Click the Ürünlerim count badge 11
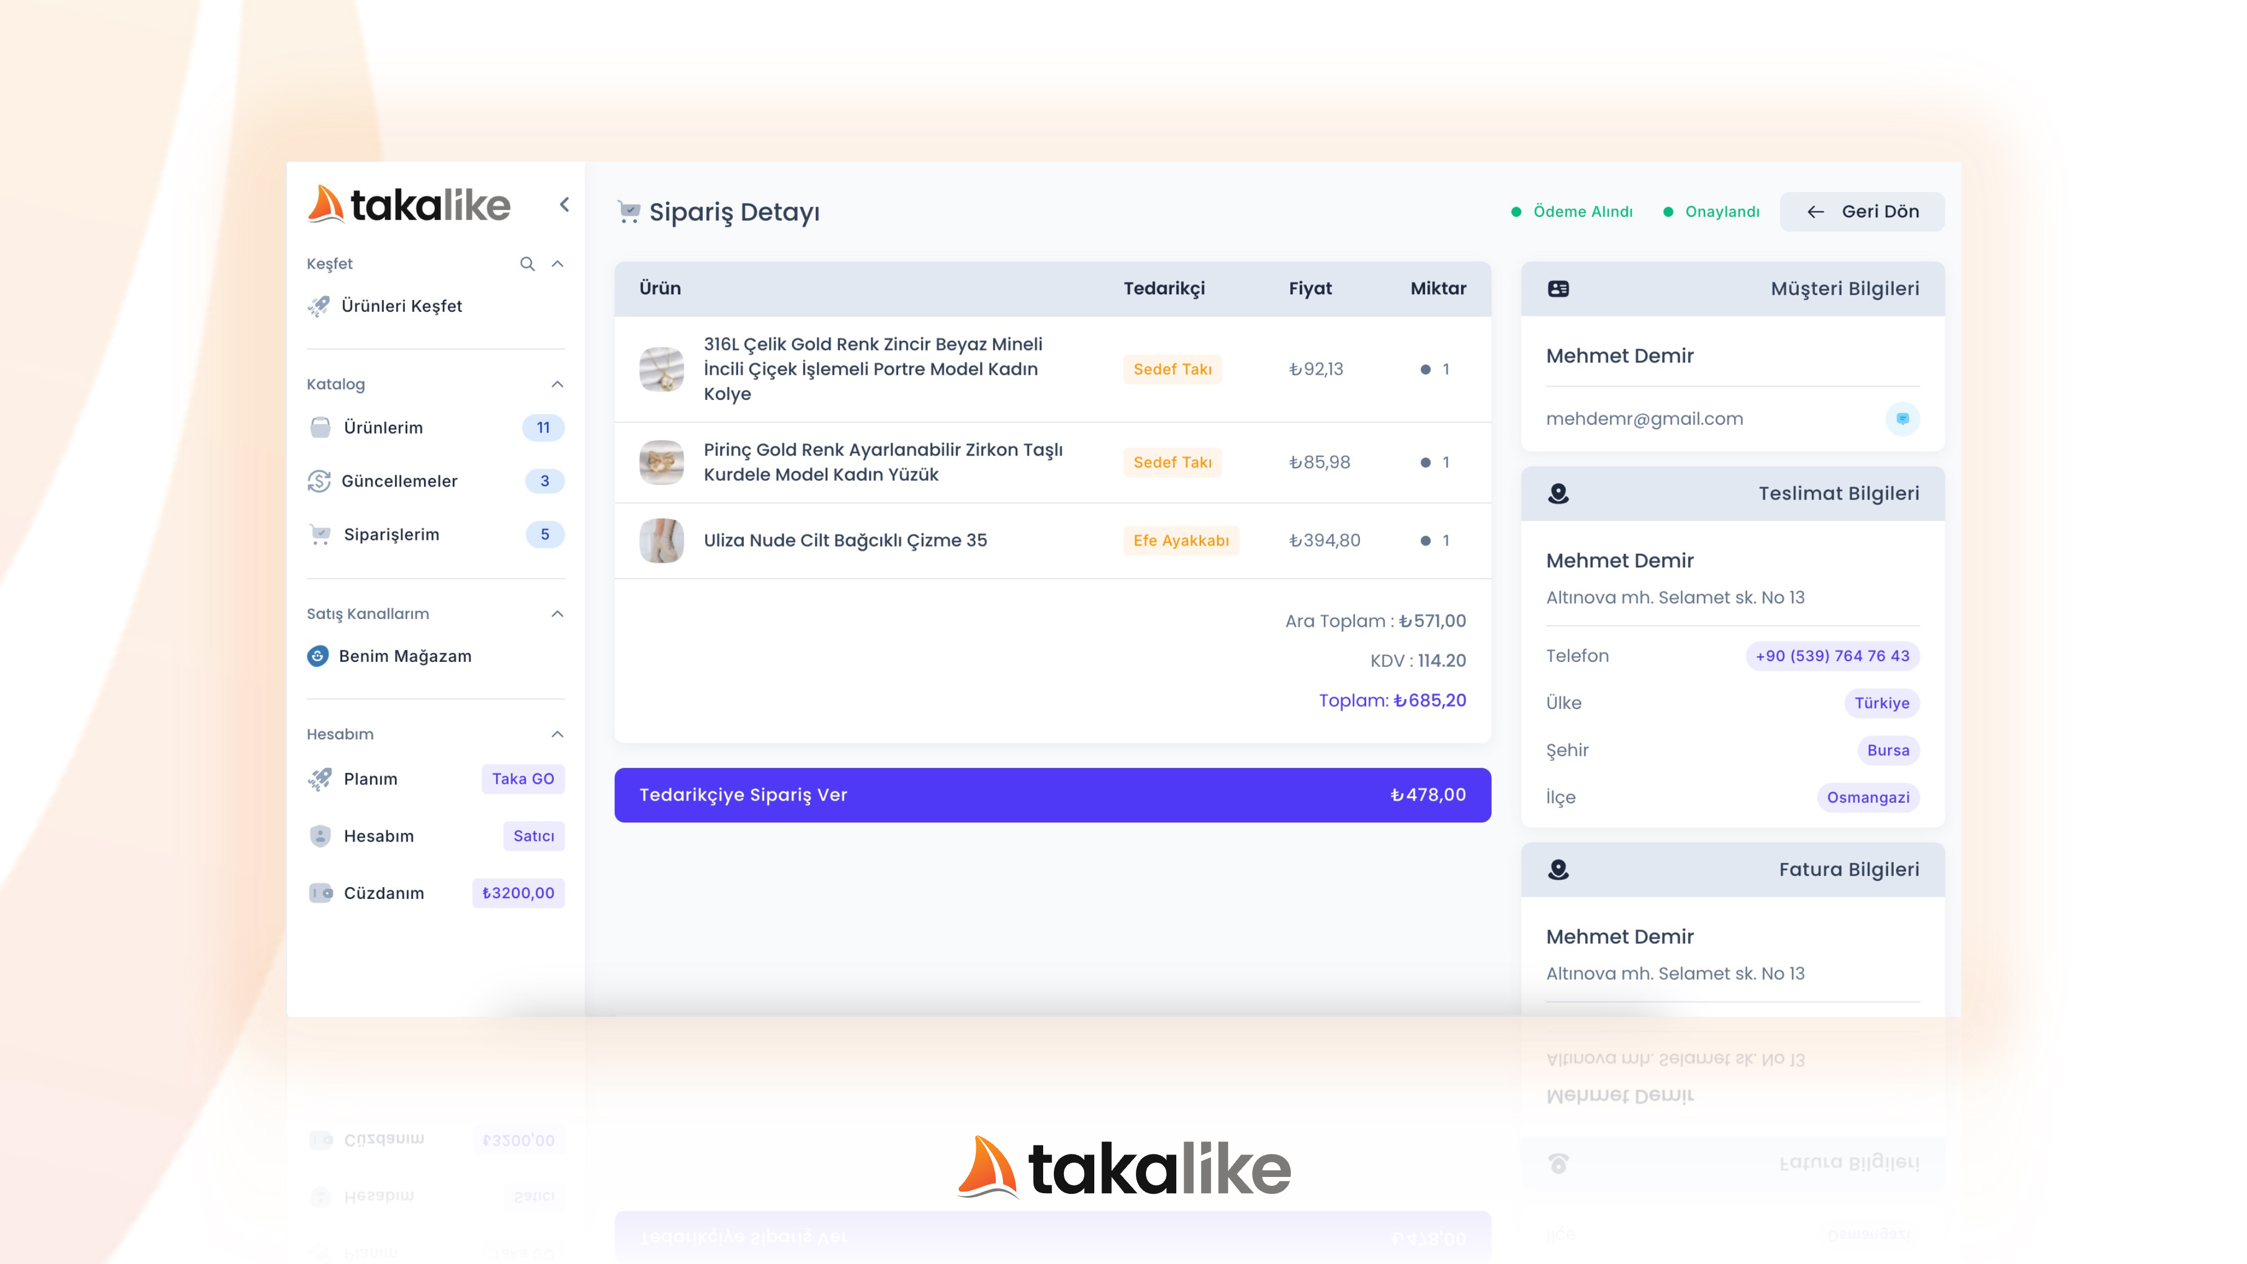This screenshot has height=1264, width=2247. point(543,428)
